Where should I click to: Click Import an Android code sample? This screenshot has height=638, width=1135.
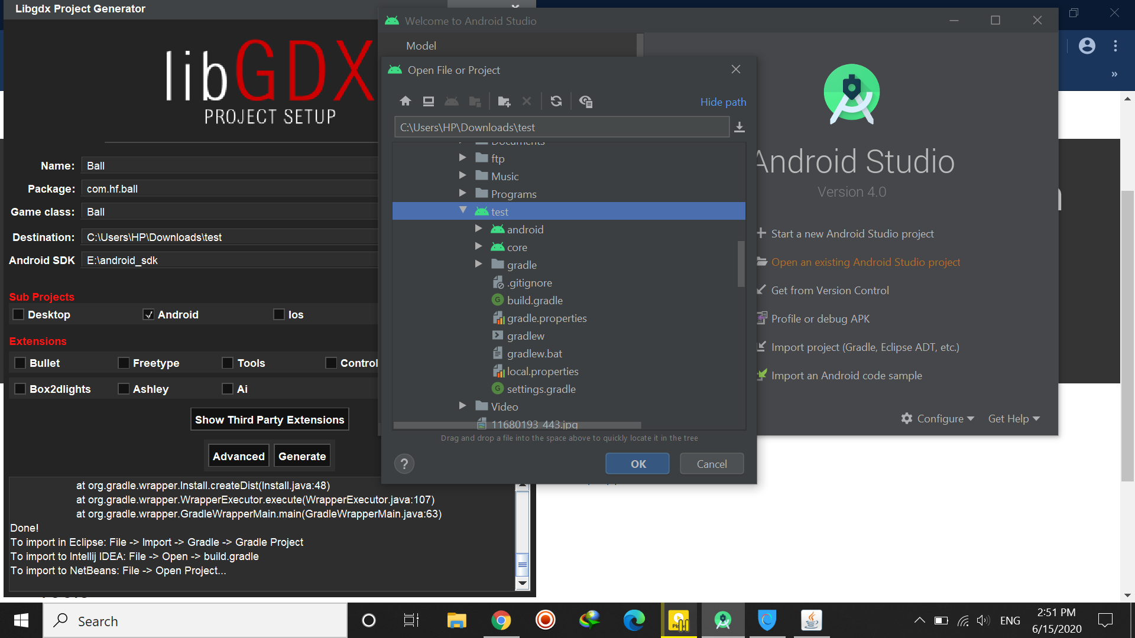846,375
